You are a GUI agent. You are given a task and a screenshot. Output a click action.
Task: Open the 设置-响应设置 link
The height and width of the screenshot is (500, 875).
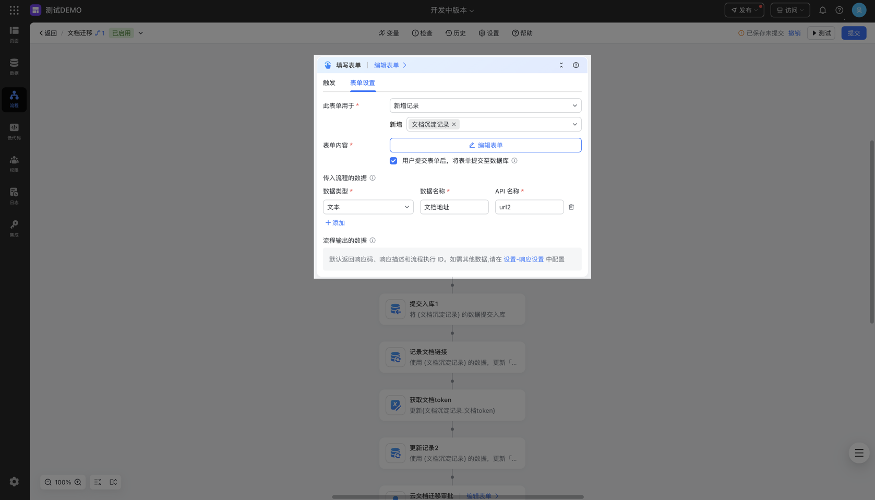coord(523,259)
